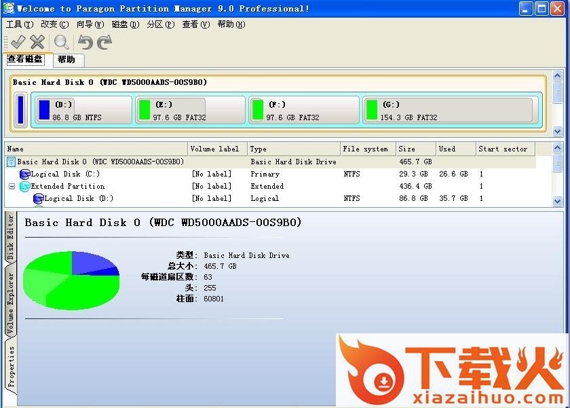Select the G: 154.3 GB FAT32 partition block
Viewport: 570px width, 408px height.
[x=451, y=110]
